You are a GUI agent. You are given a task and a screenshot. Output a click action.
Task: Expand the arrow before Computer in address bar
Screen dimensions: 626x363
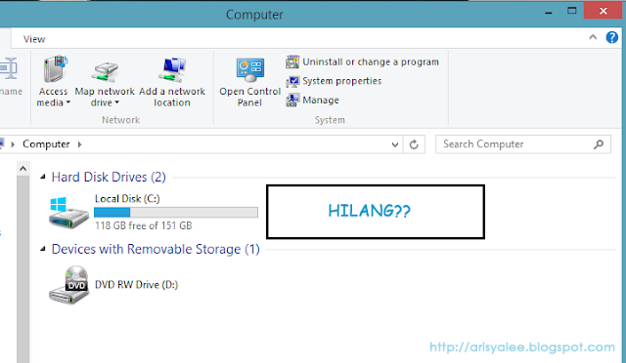(x=13, y=144)
